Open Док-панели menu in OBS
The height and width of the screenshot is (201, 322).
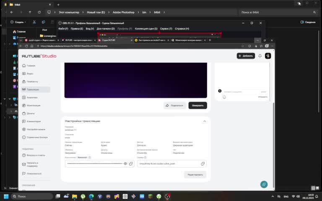pos(106,29)
